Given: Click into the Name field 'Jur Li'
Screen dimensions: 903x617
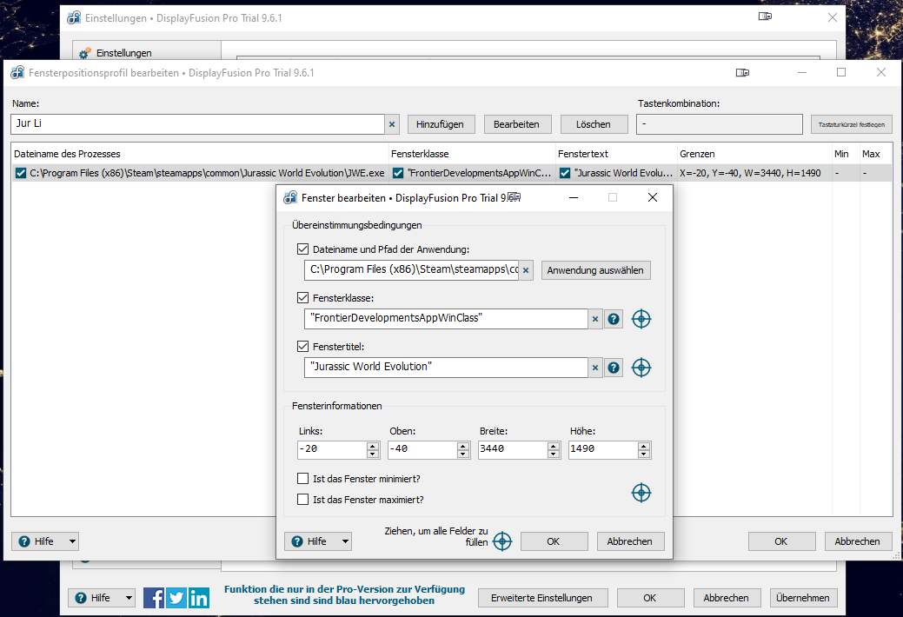Looking at the screenshot, I should (197, 124).
